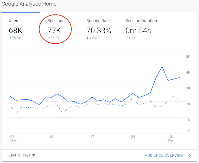The width and height of the screenshot is (199, 163).
Task: Click the 24 date axis label
Action: (133, 137)
